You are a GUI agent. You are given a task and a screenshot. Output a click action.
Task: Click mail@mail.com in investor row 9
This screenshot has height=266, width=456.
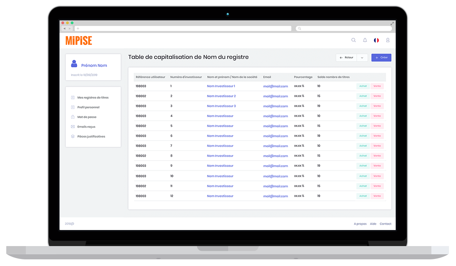[x=276, y=166]
